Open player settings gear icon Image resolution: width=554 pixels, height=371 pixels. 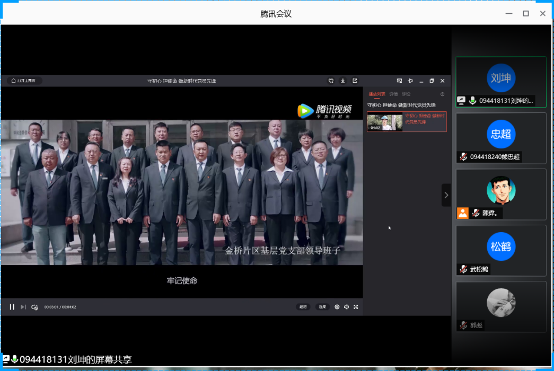click(337, 307)
